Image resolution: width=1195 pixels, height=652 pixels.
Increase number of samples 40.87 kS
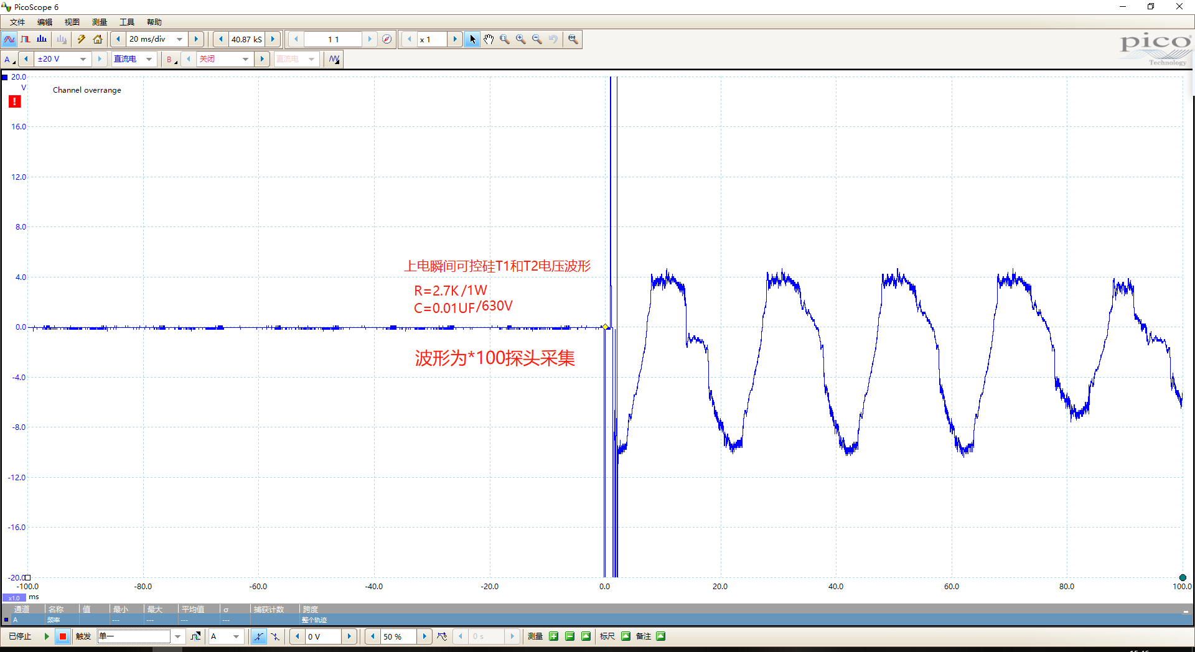[x=273, y=39]
